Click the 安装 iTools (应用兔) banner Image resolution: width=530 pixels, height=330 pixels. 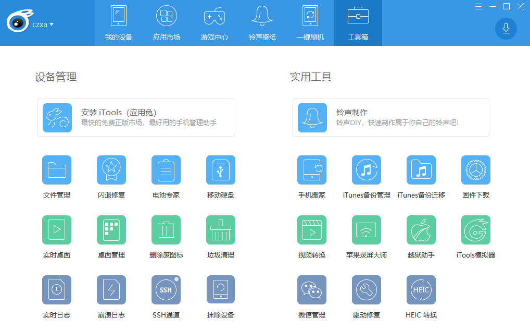click(136, 117)
